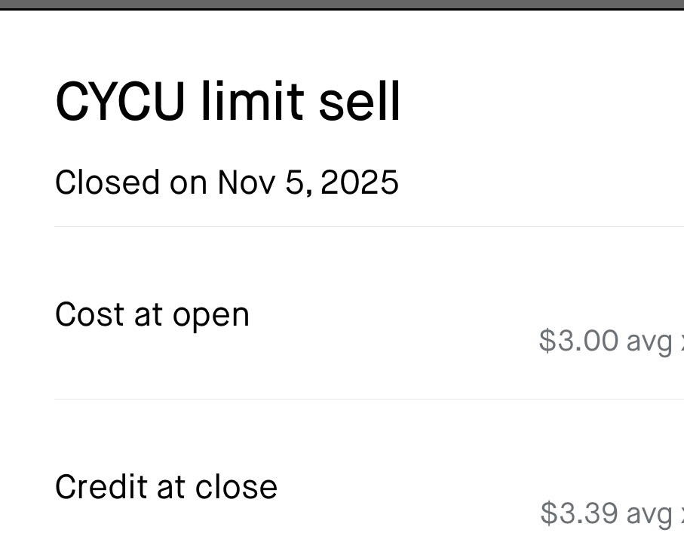Click the CYCU ticker in the title
The height and width of the screenshot is (539, 684).
[120, 102]
